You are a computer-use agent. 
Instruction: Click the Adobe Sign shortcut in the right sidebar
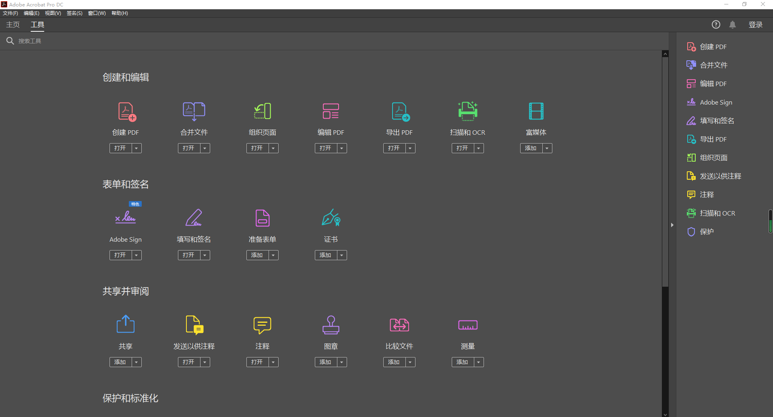[x=709, y=102]
